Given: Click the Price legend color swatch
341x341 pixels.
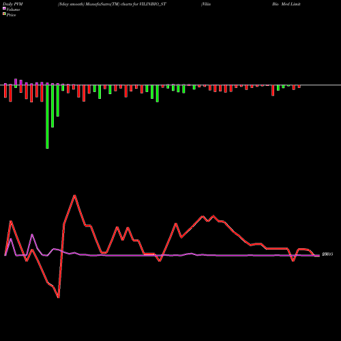Looking at the screenshot, I should tap(4, 14).
